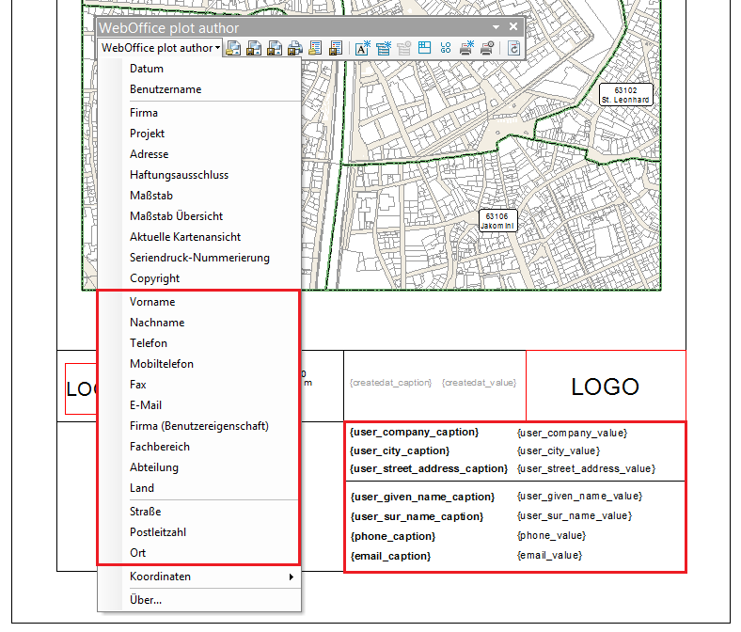Image resolution: width=741 pixels, height=632 pixels.
Task: Insert the Vorname user property
Action: pos(152,302)
